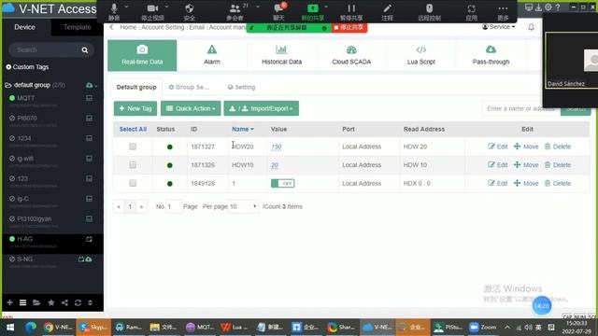The width and height of the screenshot is (598, 336).
Task: Sort by the Name column
Action: coord(243,129)
